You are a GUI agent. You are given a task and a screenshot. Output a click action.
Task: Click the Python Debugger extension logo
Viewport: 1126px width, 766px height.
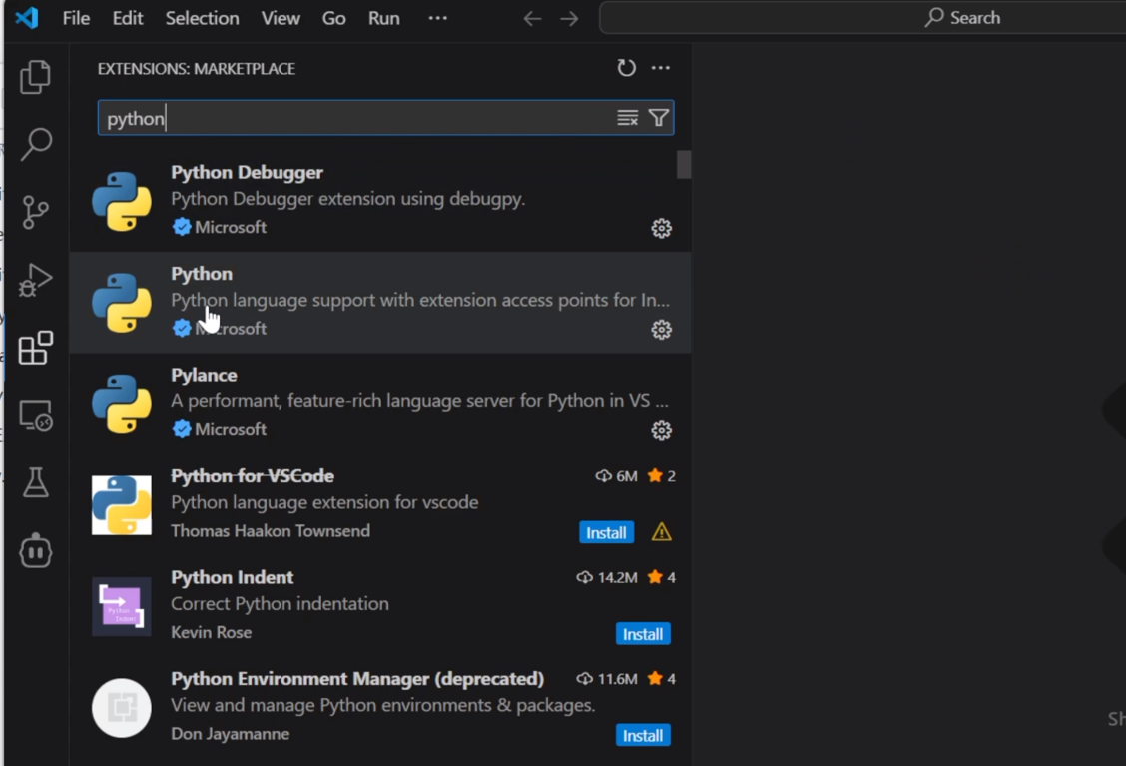(122, 201)
